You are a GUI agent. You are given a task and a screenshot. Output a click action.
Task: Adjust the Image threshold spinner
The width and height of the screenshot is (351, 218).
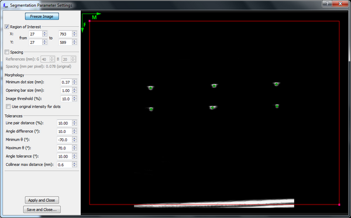pyautogui.click(x=74, y=99)
